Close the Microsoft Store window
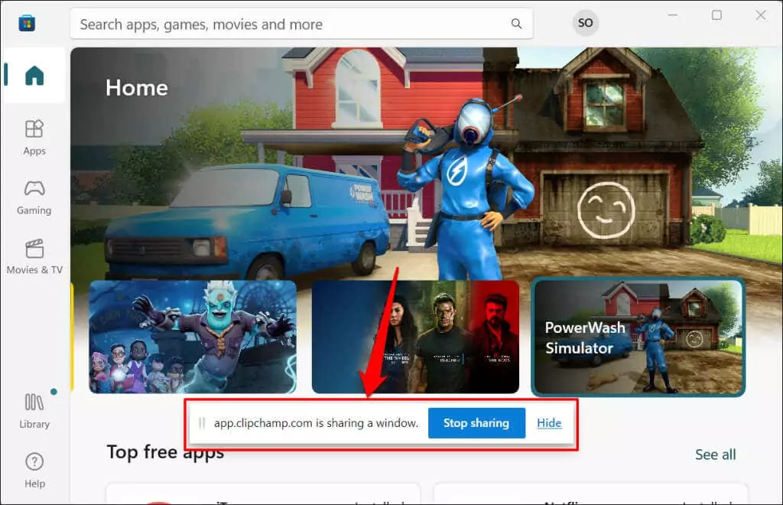The height and width of the screenshot is (505, 783). click(761, 15)
